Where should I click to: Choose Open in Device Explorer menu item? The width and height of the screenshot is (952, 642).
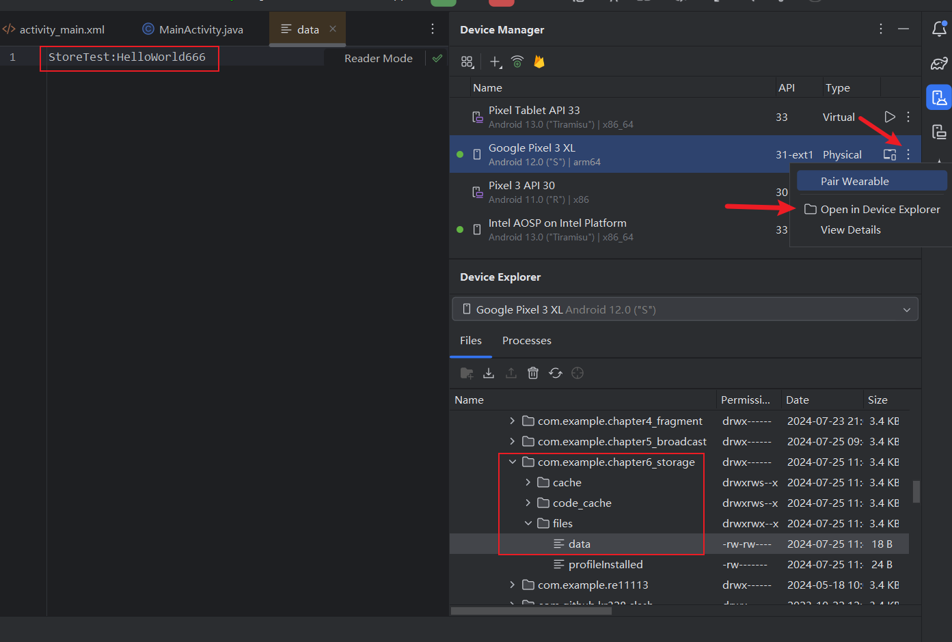pyautogui.click(x=880, y=210)
